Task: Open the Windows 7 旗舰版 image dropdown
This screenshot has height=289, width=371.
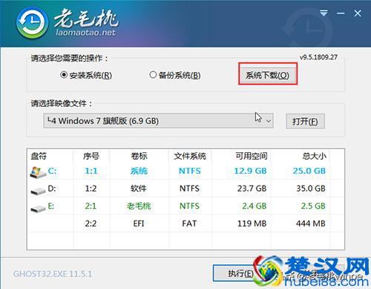Action: (x=158, y=121)
